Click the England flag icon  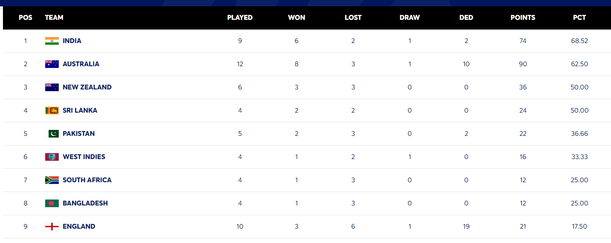(x=52, y=227)
